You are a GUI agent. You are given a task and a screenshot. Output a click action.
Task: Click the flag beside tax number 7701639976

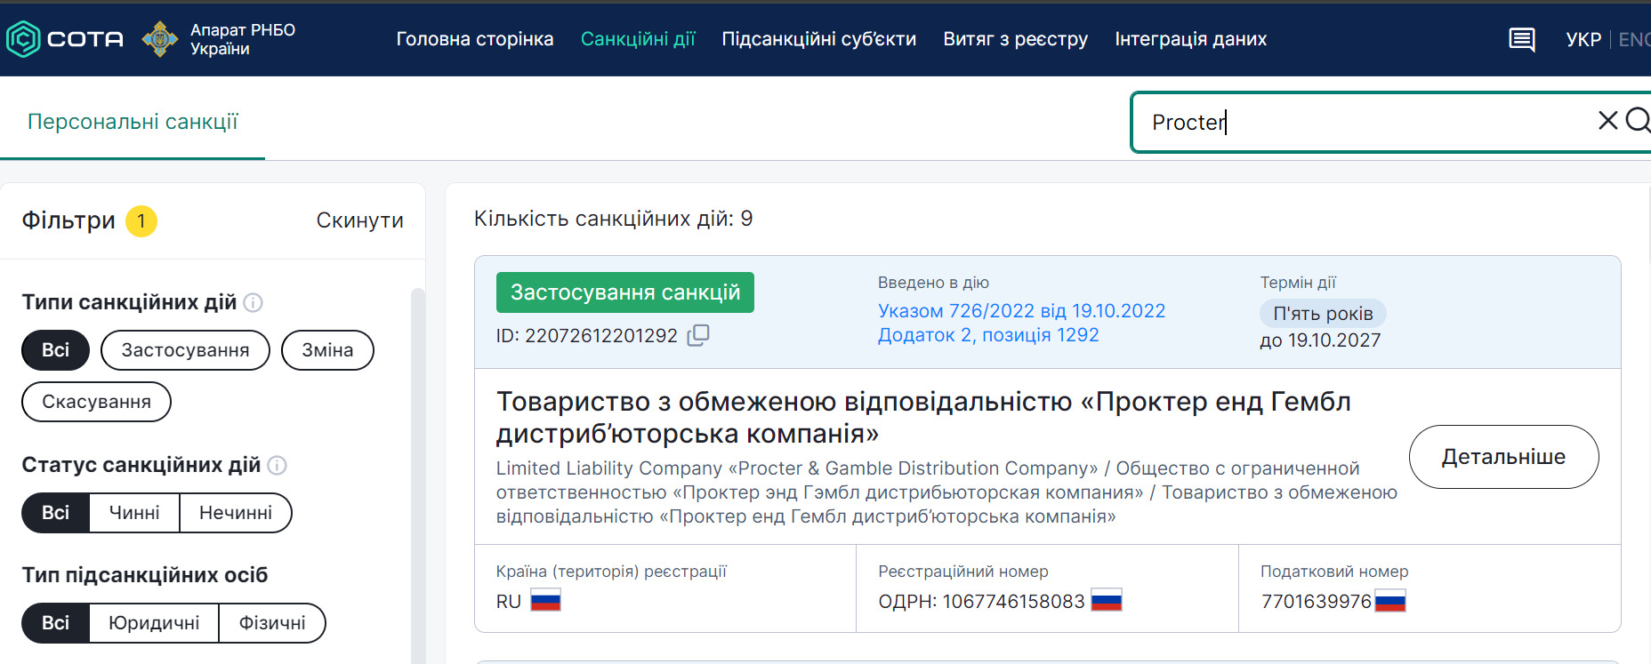point(1390,601)
